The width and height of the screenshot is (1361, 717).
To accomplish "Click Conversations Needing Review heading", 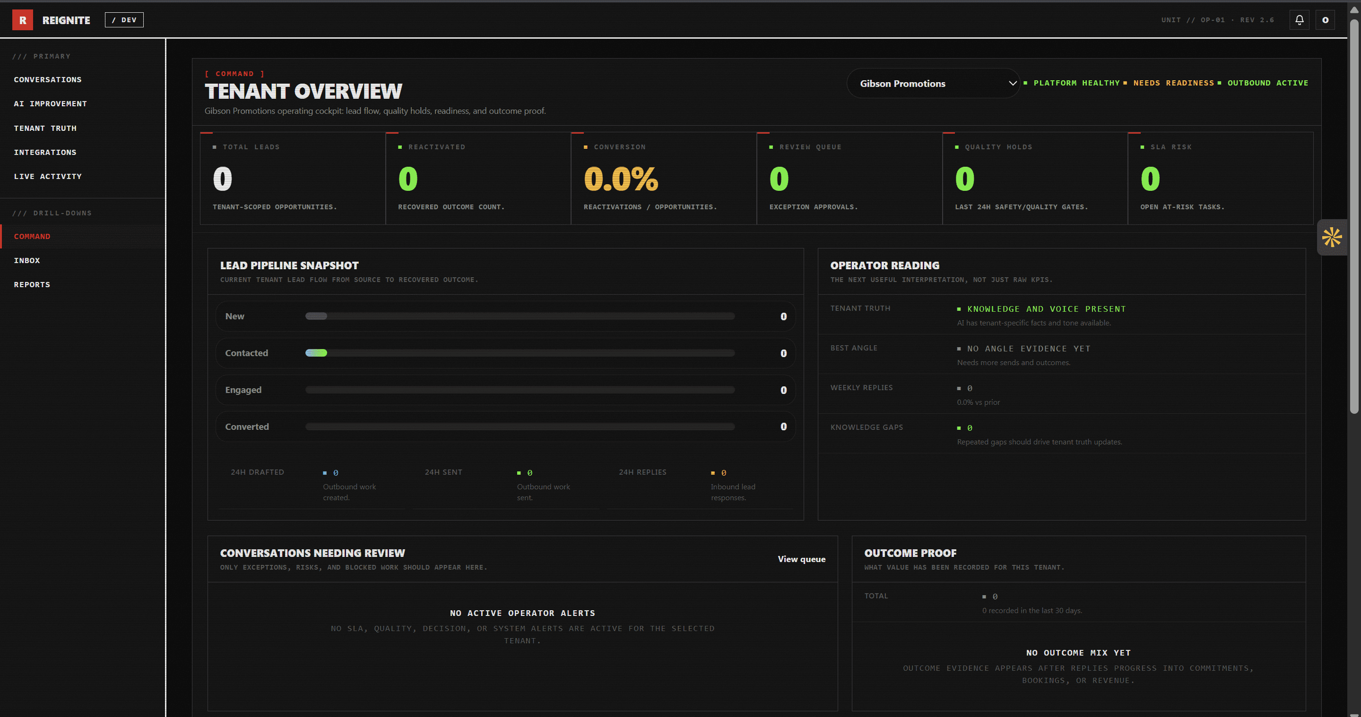I will click(x=312, y=553).
